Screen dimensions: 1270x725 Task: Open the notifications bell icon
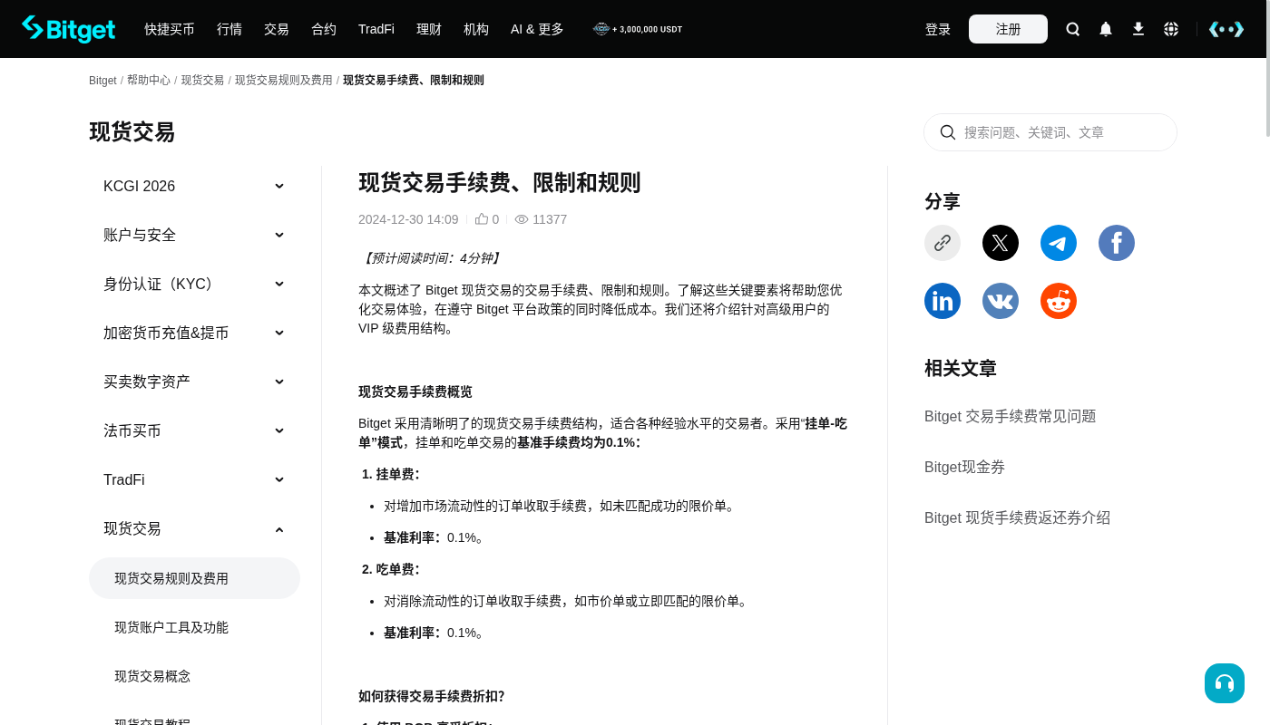click(1106, 29)
